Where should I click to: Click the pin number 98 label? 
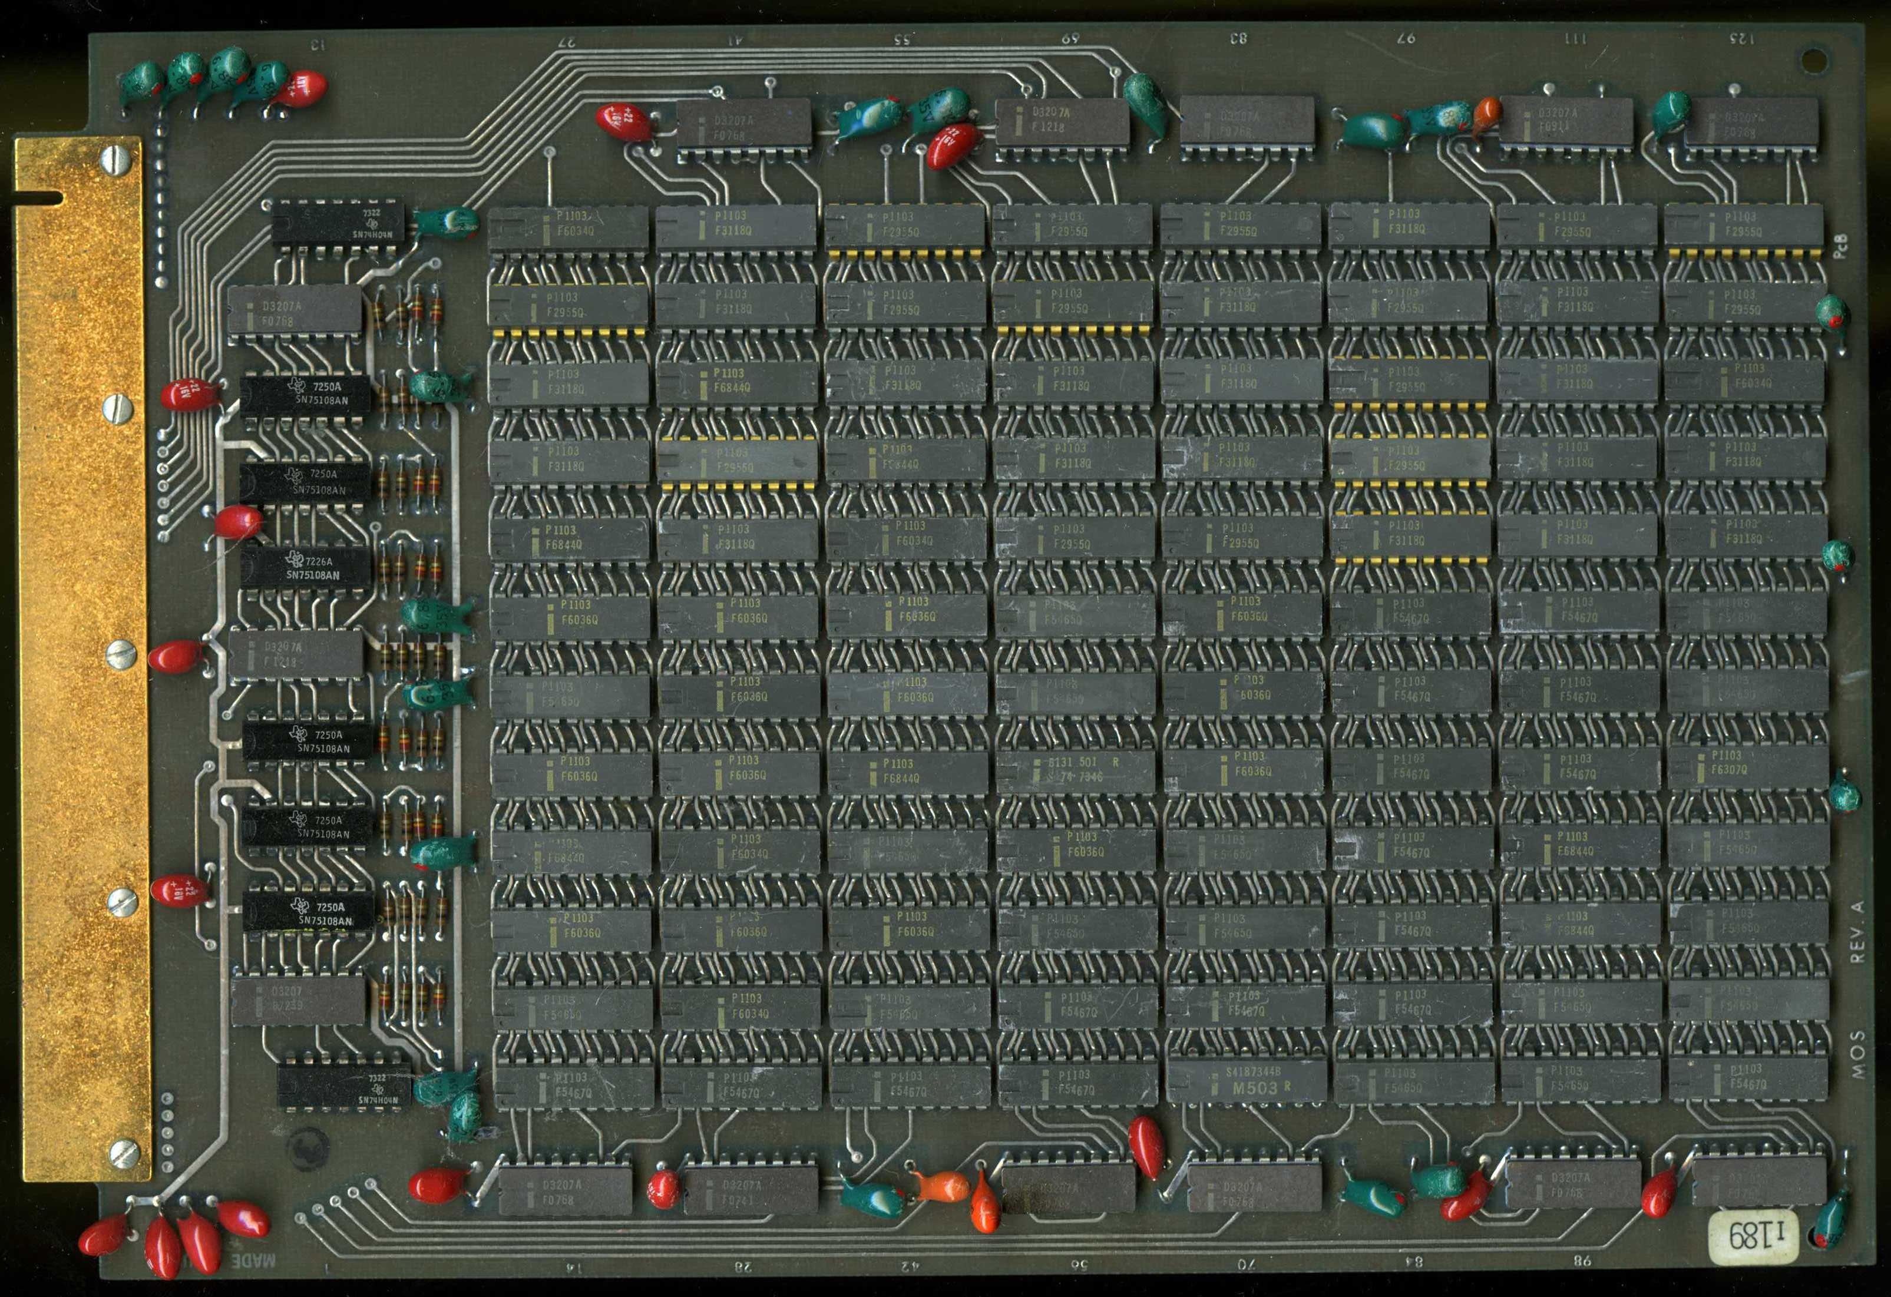point(1582,1261)
